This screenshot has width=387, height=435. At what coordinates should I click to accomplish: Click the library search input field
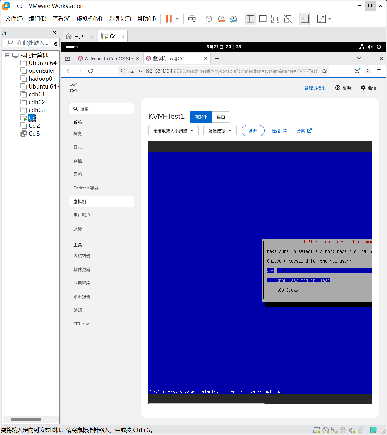tap(31, 43)
